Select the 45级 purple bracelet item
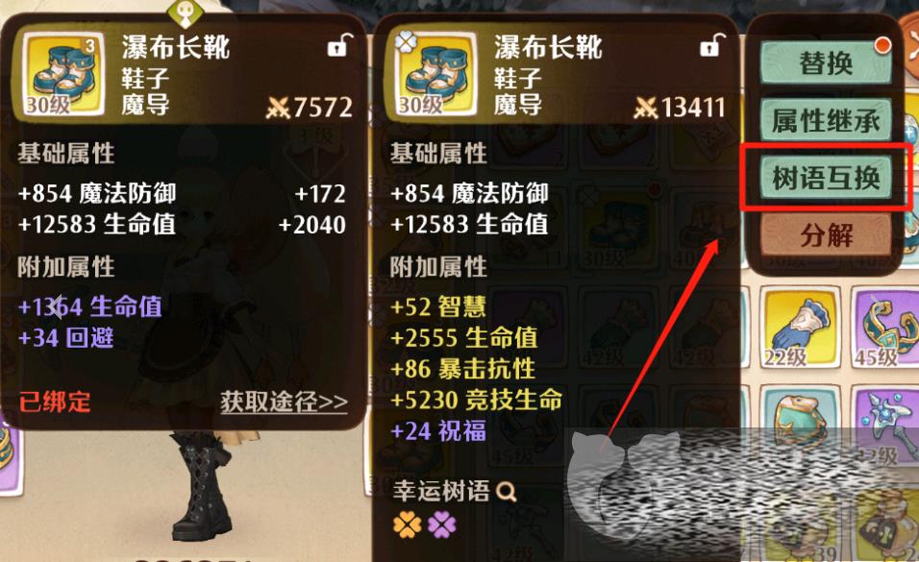This screenshot has width=919, height=562. [x=885, y=327]
